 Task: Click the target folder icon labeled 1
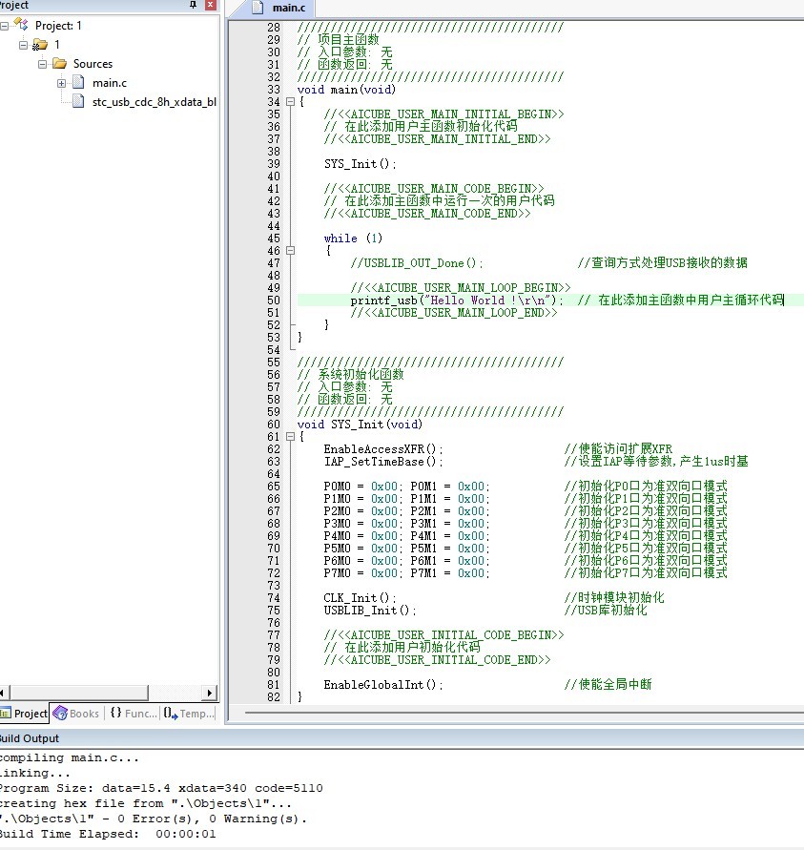[x=40, y=45]
